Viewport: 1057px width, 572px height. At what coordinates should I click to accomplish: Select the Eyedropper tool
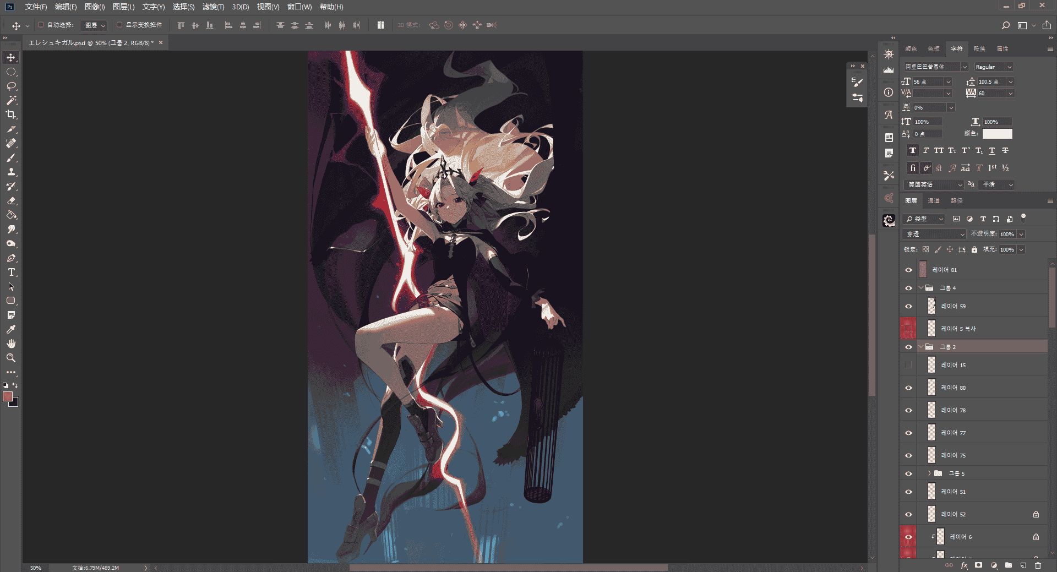coord(11,329)
